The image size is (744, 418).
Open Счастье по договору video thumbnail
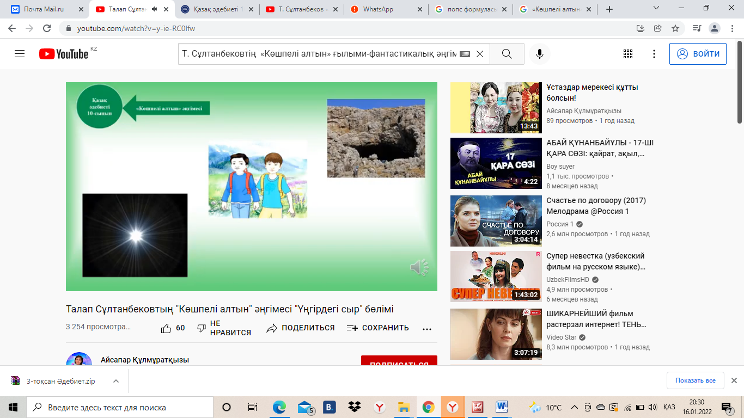point(496,221)
